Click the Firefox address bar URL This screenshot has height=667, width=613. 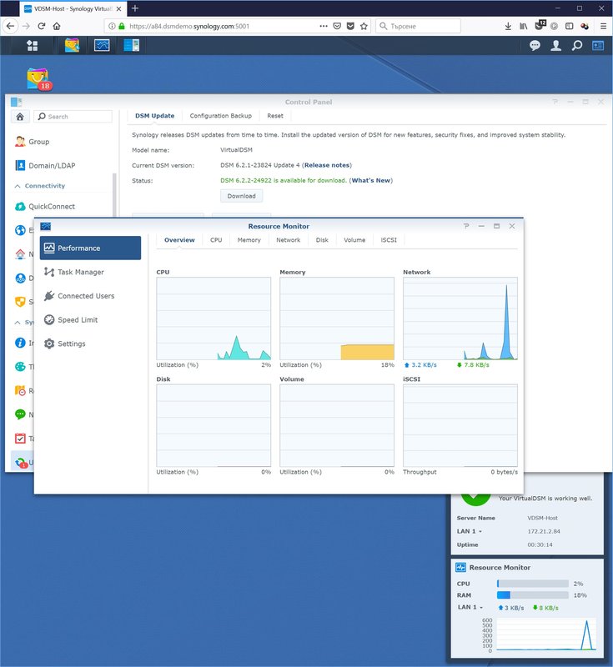[189, 26]
